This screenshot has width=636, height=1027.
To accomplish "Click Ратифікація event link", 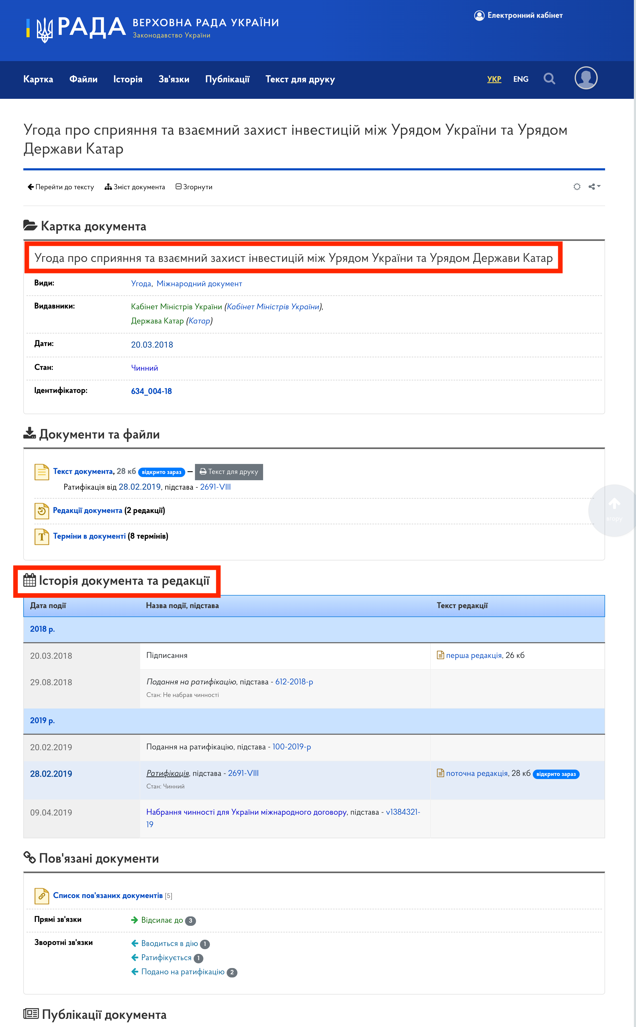I will [167, 773].
